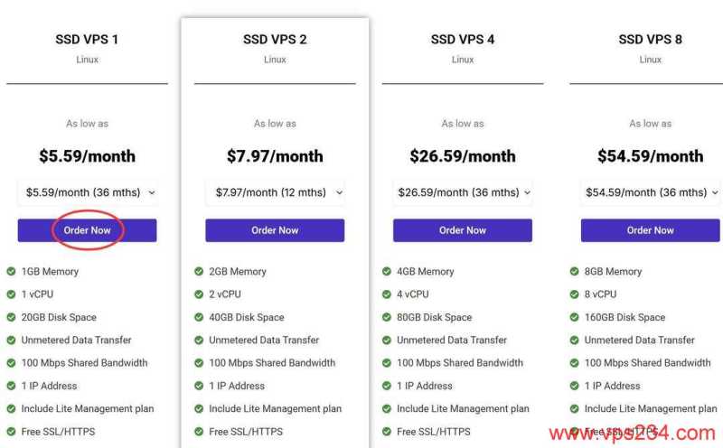The height and width of the screenshot is (448, 723).
Task: Click Order Now under SSD VPS 2
Action: 275,230
